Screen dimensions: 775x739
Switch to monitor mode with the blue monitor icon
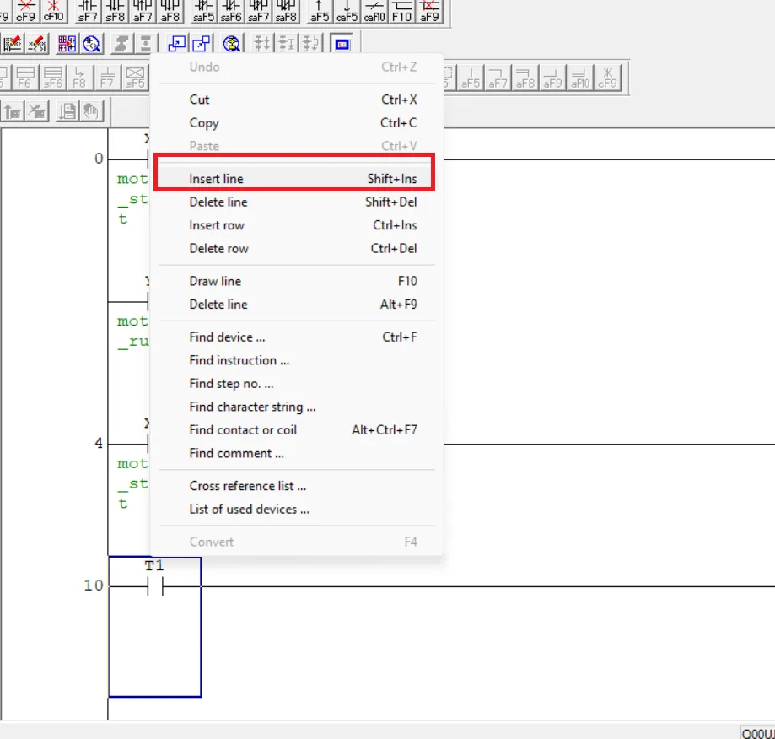click(342, 43)
